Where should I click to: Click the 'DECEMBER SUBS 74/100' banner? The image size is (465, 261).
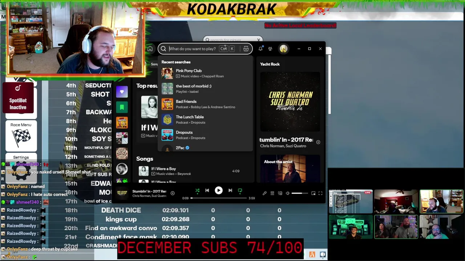pyautogui.click(x=210, y=248)
